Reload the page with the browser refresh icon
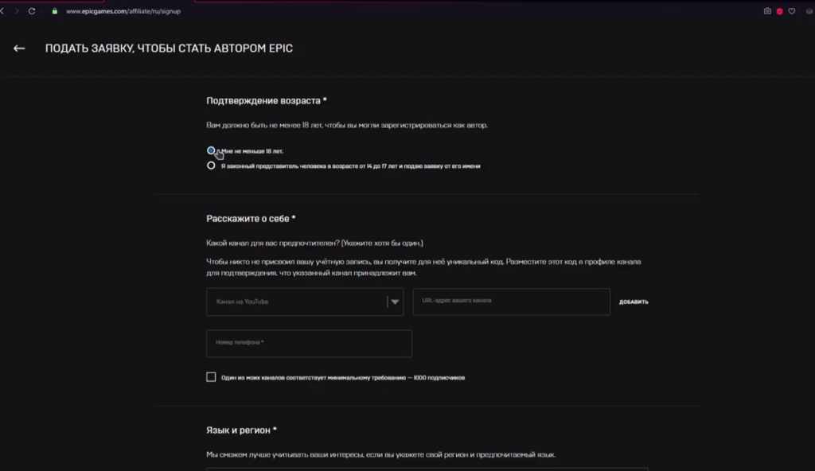Screen dimensions: 815x471 point(32,11)
